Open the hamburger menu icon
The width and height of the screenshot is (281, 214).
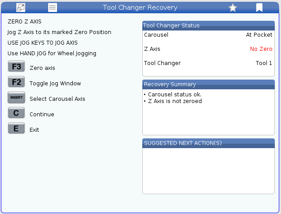[x=53, y=8]
